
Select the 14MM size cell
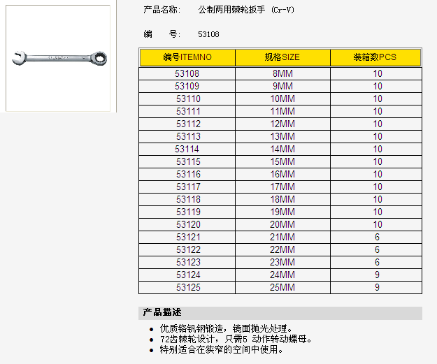tap(282, 149)
